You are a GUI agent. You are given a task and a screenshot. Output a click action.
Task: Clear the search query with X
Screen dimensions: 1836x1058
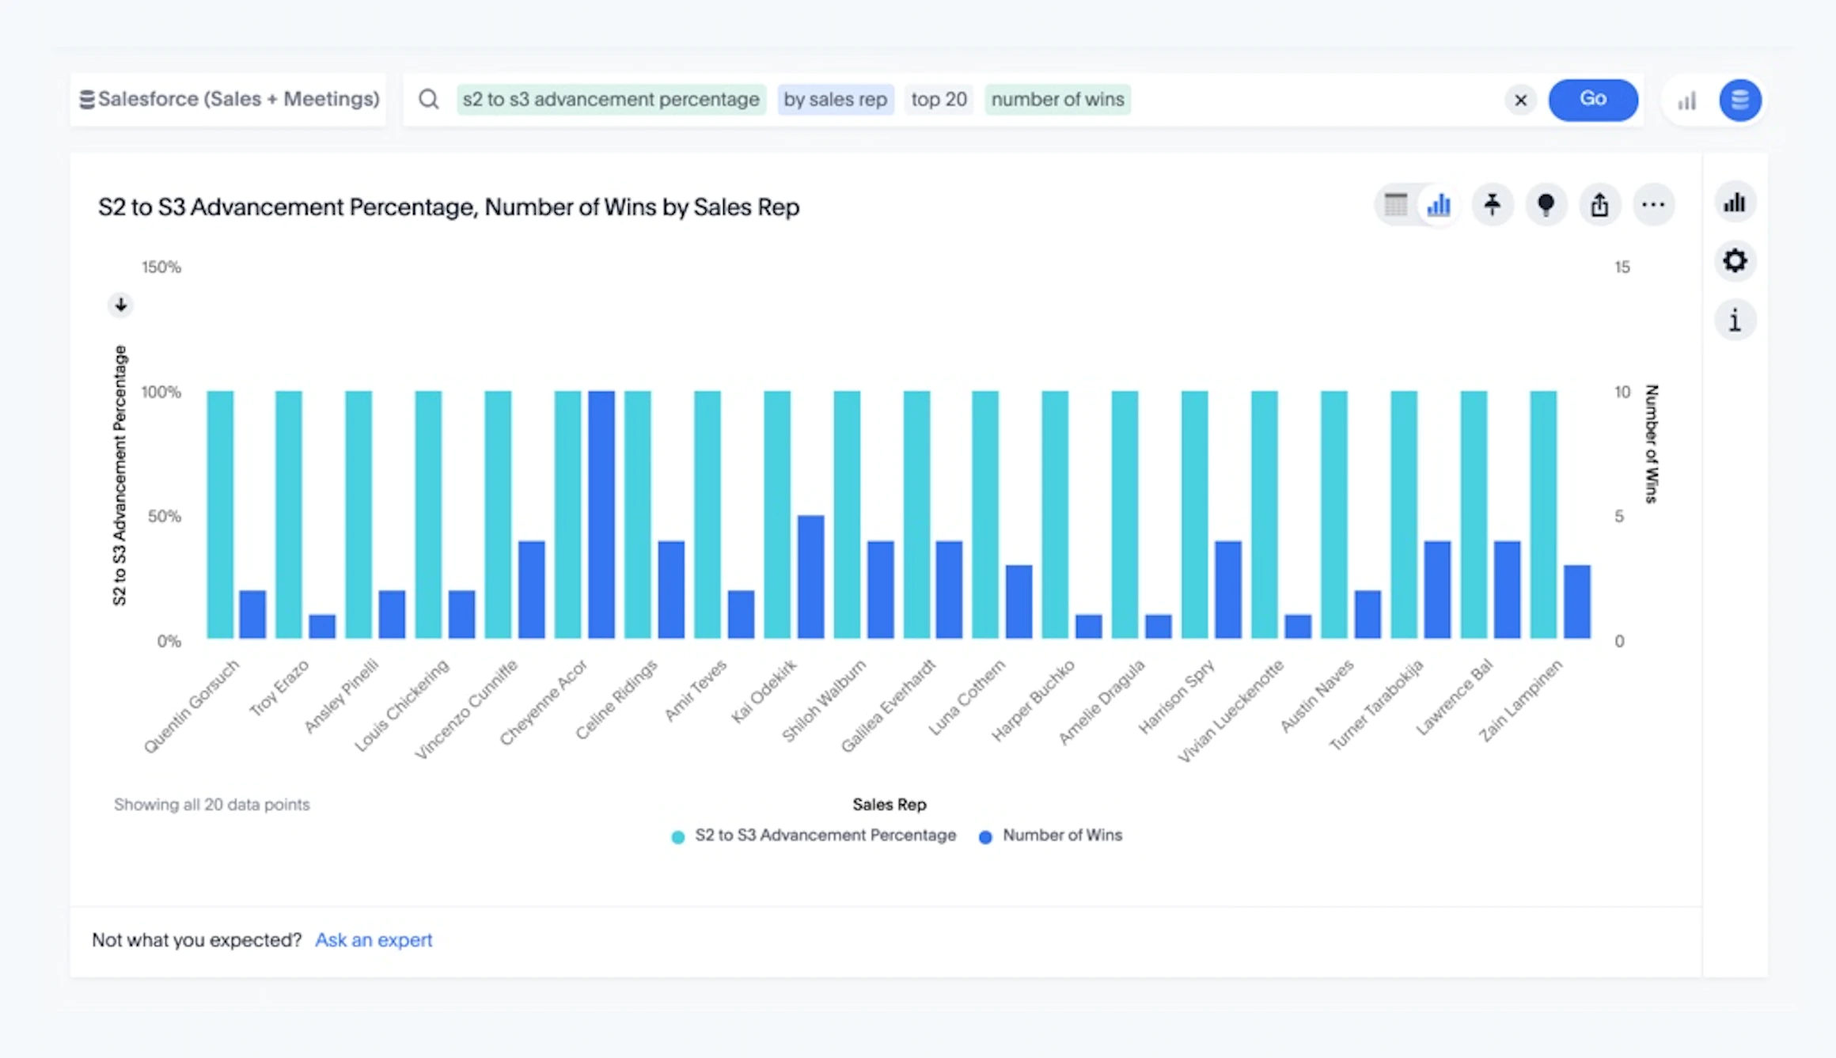point(1520,100)
